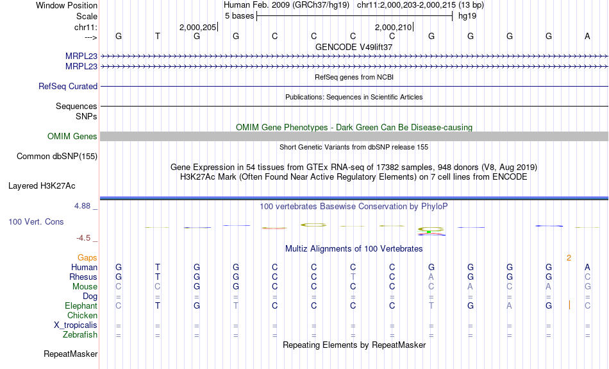The width and height of the screenshot is (609, 369).
Task: Click the T base in the reference sequence row
Action: click(x=157, y=36)
